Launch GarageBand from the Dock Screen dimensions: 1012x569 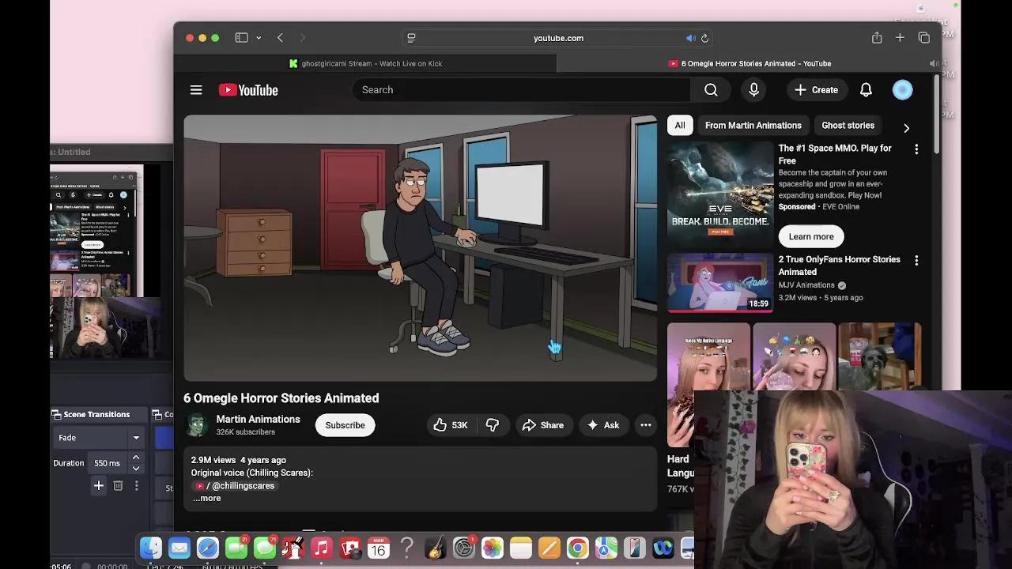tap(435, 548)
